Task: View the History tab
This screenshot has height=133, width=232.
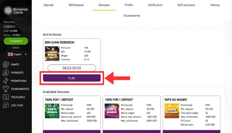Action: click(215, 5)
